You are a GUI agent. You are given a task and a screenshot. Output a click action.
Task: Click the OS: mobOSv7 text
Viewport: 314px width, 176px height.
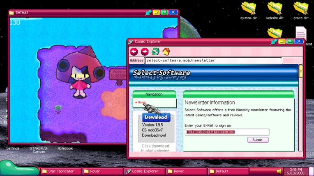[152, 130]
